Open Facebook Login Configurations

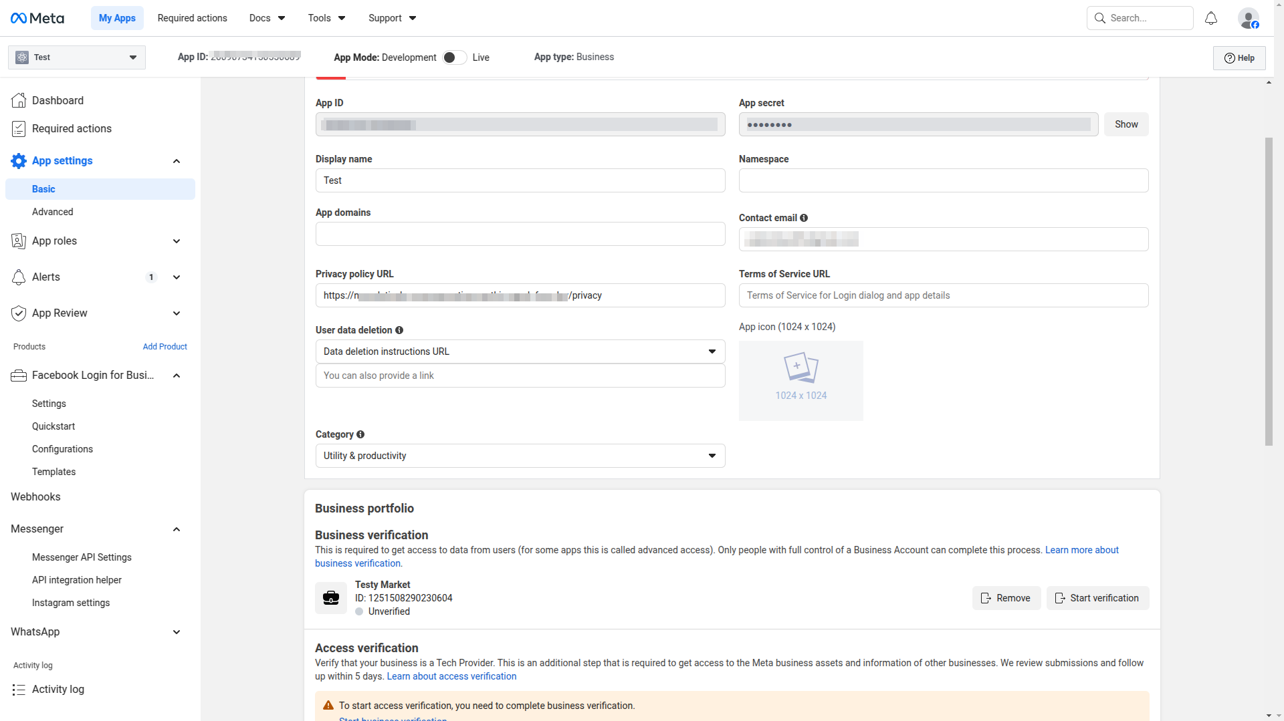pyautogui.click(x=62, y=449)
